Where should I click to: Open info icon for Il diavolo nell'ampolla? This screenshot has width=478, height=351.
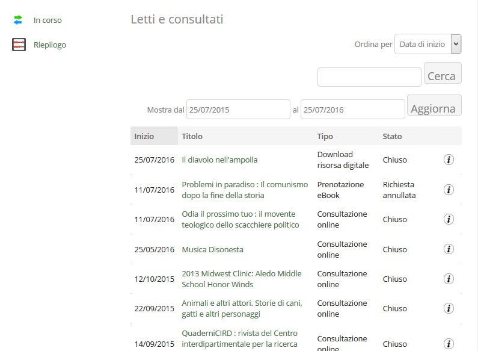(x=448, y=160)
